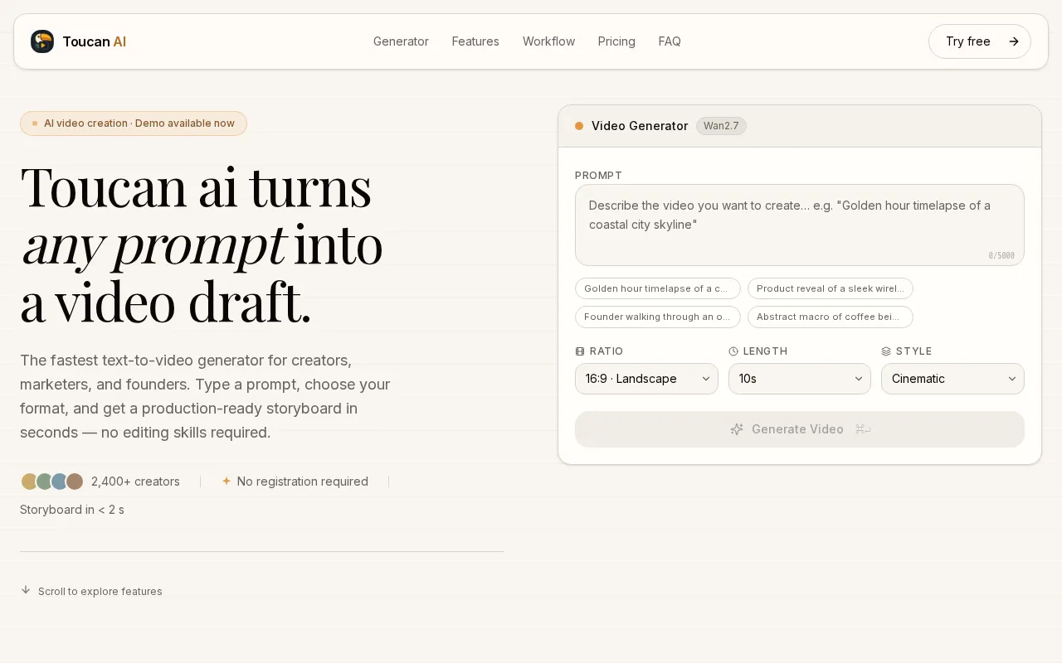Pick the Golden hour timelapse prompt chip
The width and height of the screenshot is (1062, 663).
(x=658, y=288)
